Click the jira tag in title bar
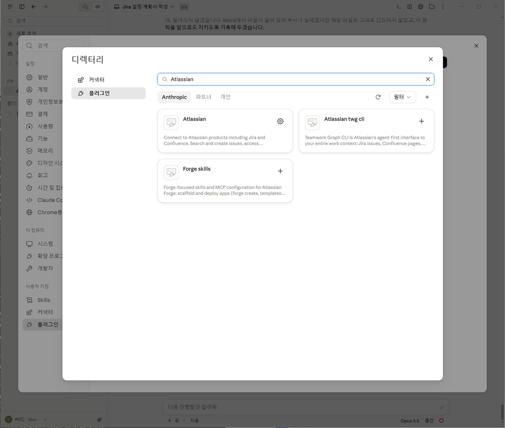The image size is (505, 428). point(184,7)
